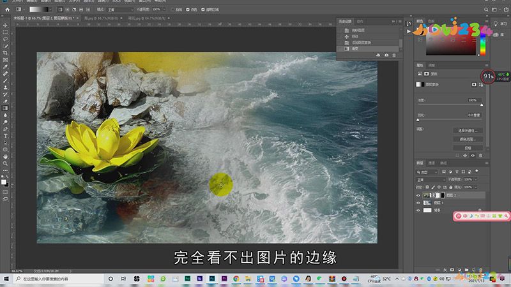
Task: Select the History Brush tool
Action: 5,94
